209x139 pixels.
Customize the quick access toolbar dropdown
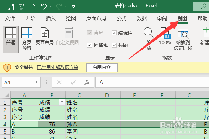pyautogui.click(x=73, y=6)
